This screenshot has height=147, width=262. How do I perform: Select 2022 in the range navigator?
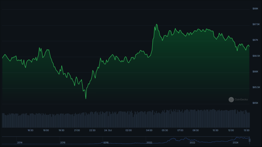pos(192,142)
